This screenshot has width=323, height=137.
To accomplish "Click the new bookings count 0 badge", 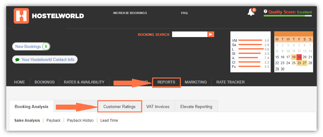I will coord(46,46).
